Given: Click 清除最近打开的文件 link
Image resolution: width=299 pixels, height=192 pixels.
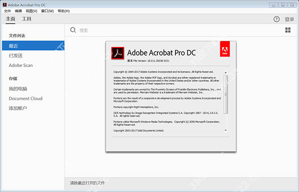Looking at the screenshot, I should 87,183.
